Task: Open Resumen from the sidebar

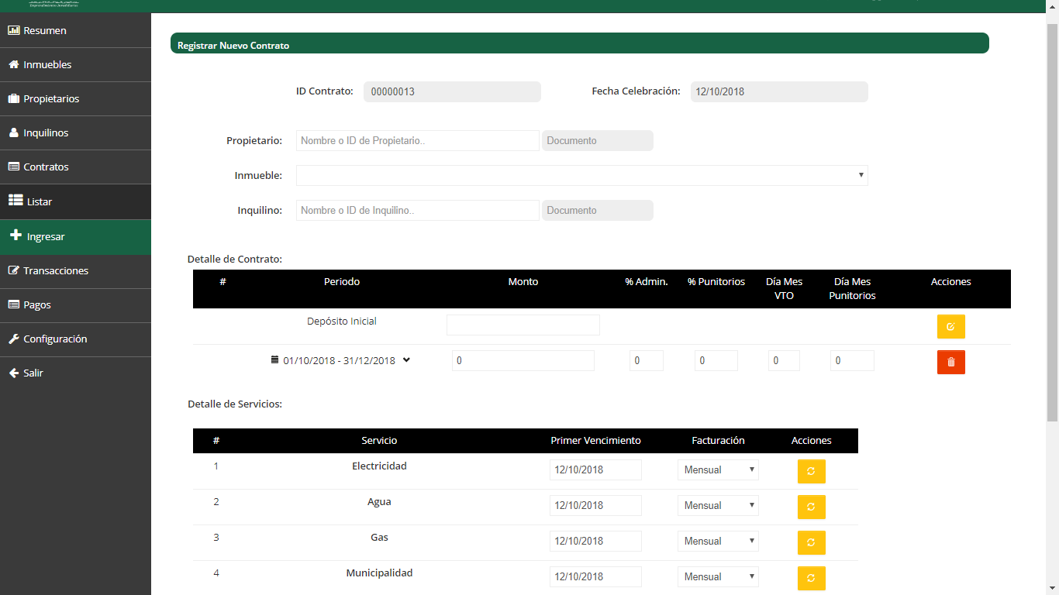Action: 45,31
